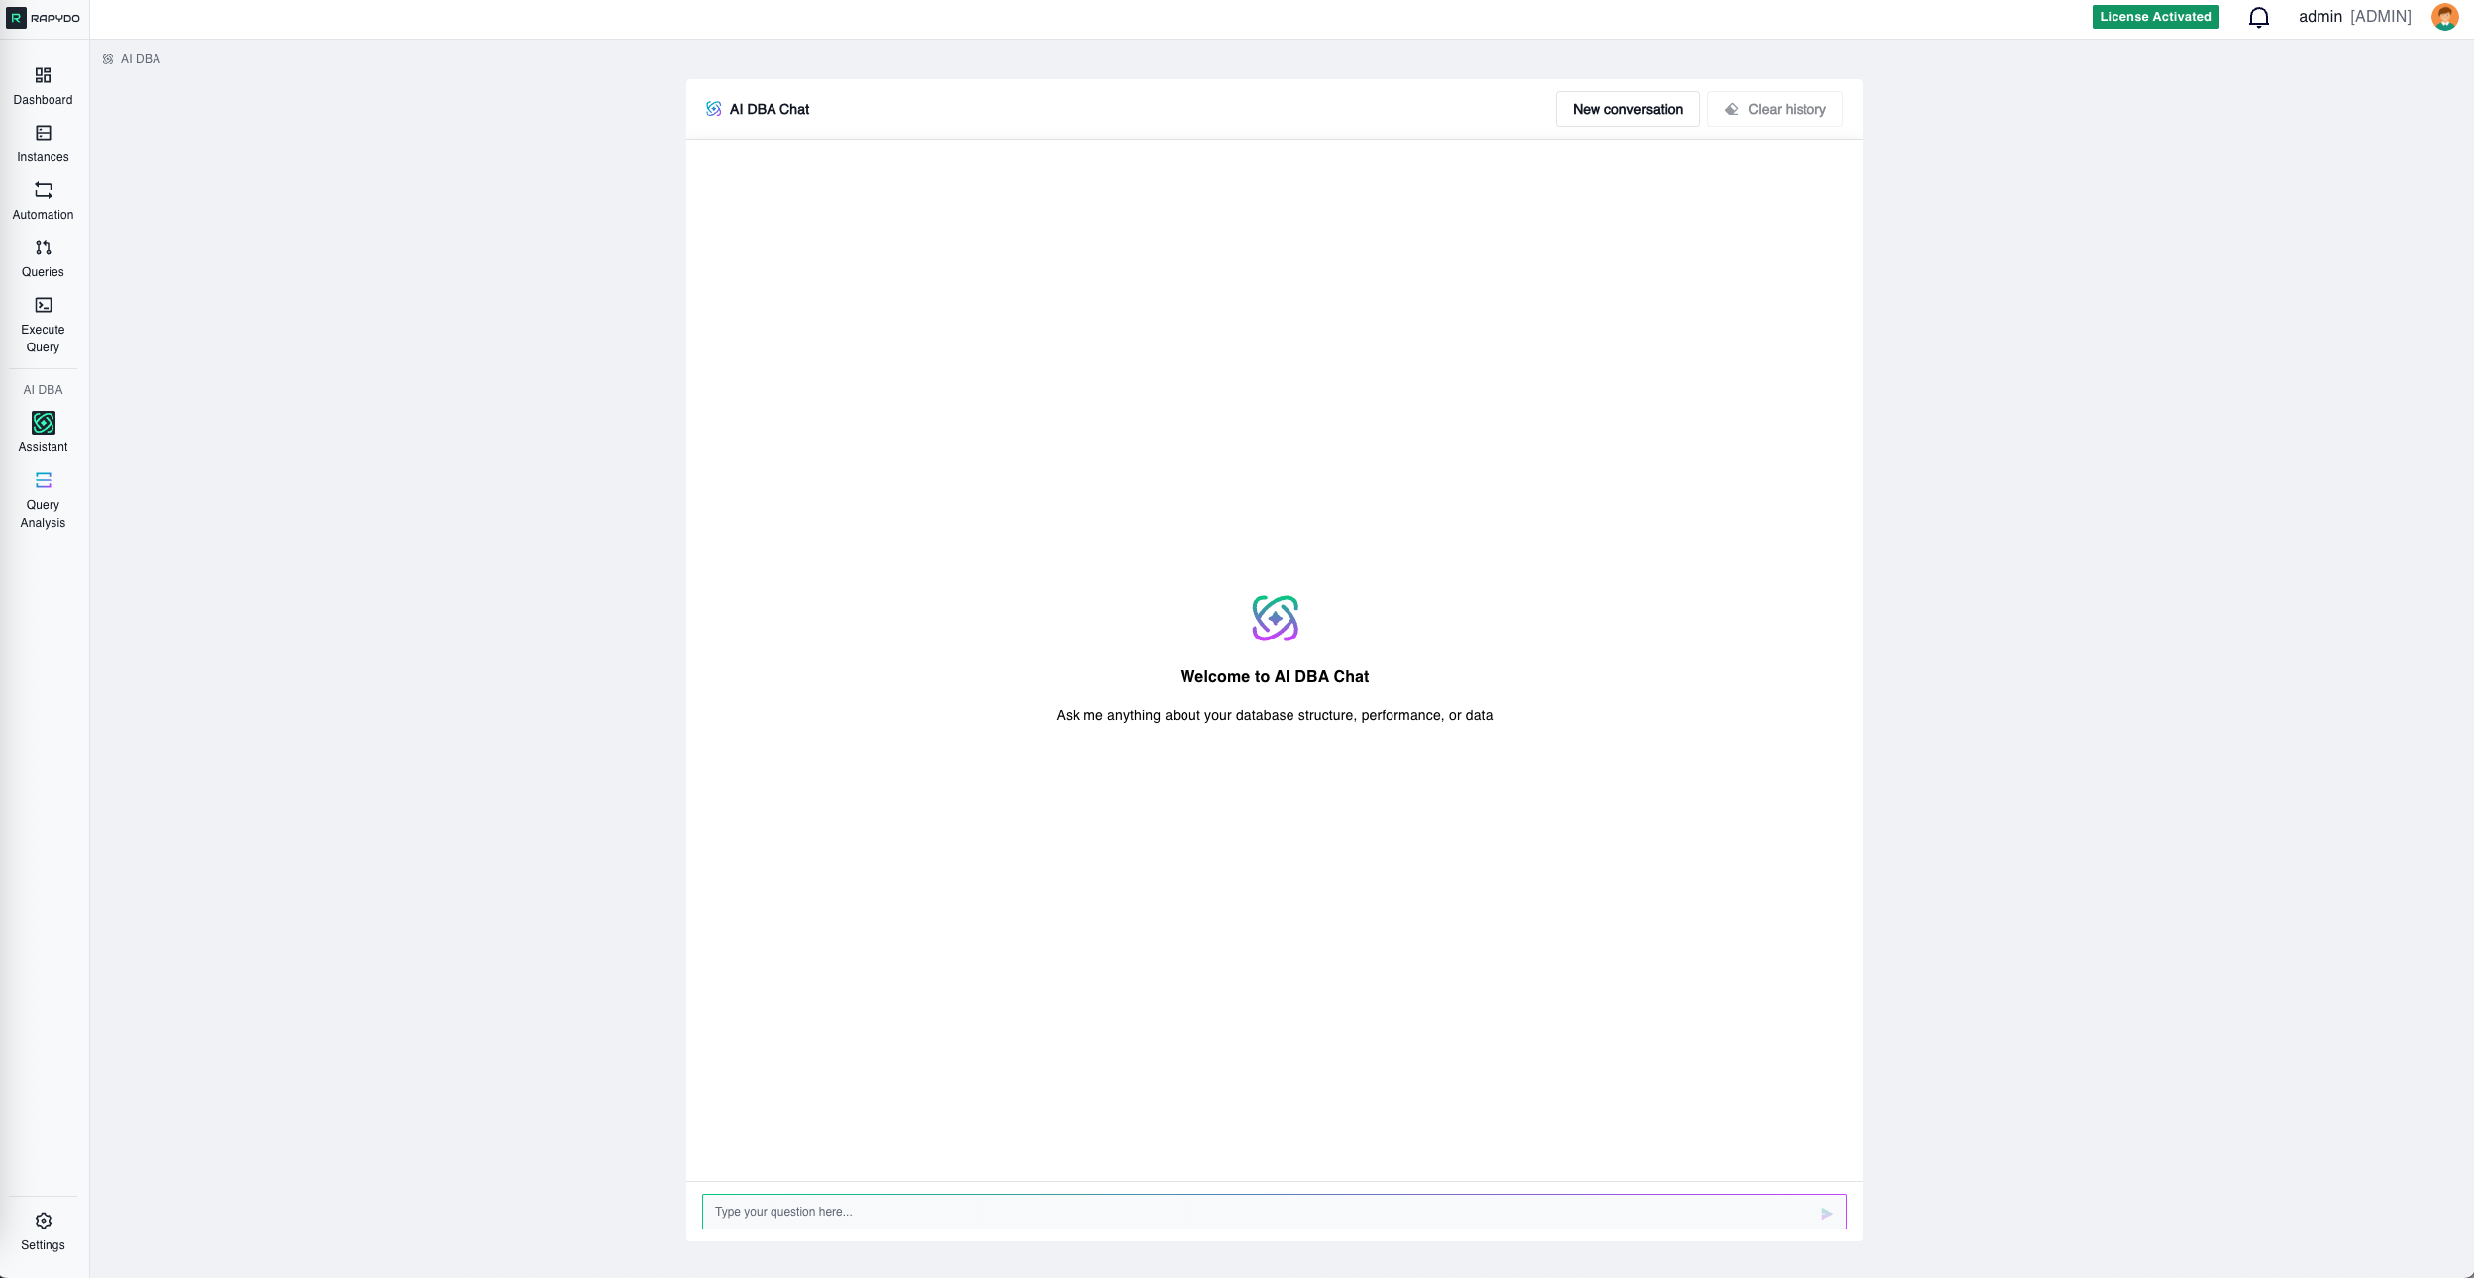Click the send message arrow
The height and width of the screenshot is (1278, 2474).
1827,1211
